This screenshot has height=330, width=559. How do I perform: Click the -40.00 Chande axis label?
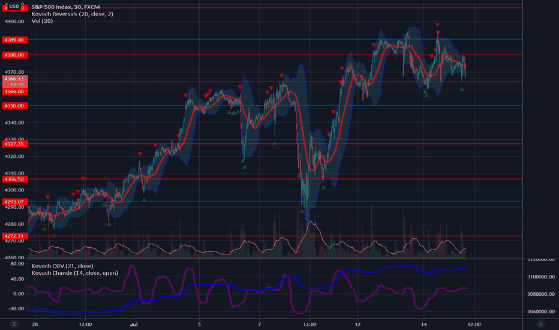tap(16, 308)
